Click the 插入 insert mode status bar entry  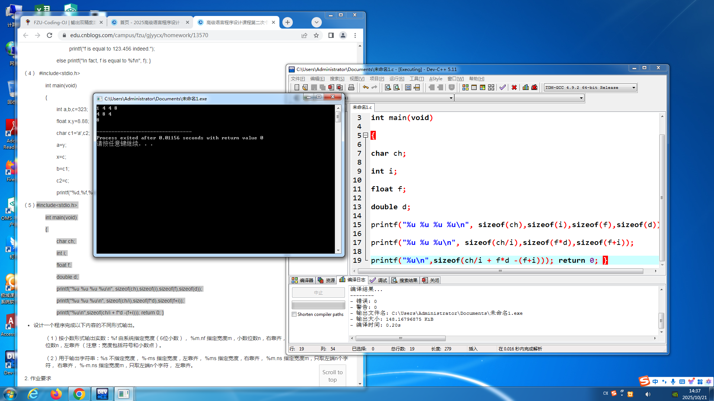(x=473, y=349)
